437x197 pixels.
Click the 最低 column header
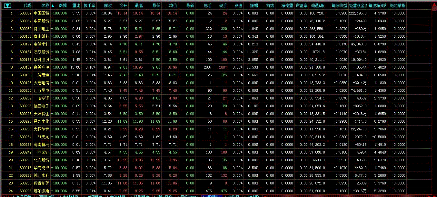(x=156, y=5)
